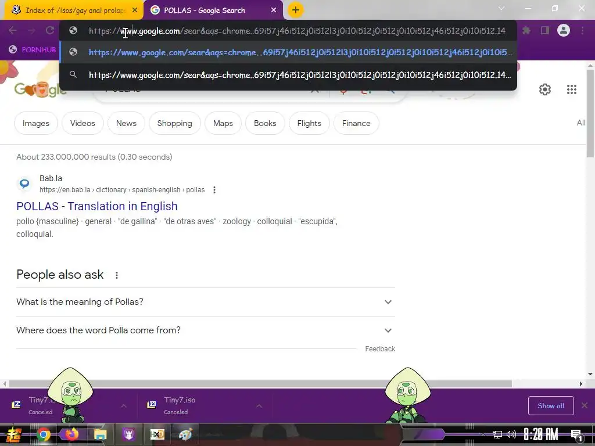Viewport: 595px width, 446px height.
Task: Close the downloads bar
Action: (585, 406)
